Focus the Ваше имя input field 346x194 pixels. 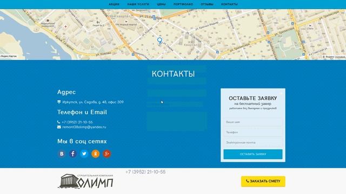253,122
